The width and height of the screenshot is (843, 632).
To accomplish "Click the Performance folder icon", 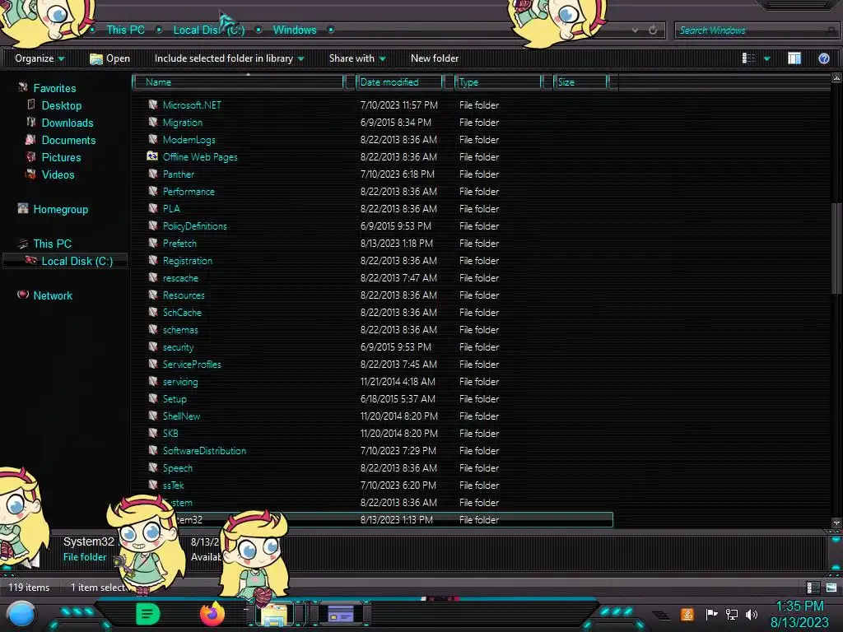I will coord(152,191).
